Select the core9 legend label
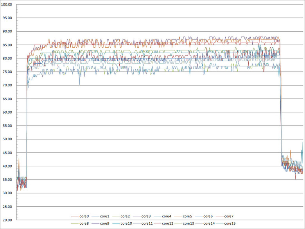The image size is (305, 229). tap(100, 224)
